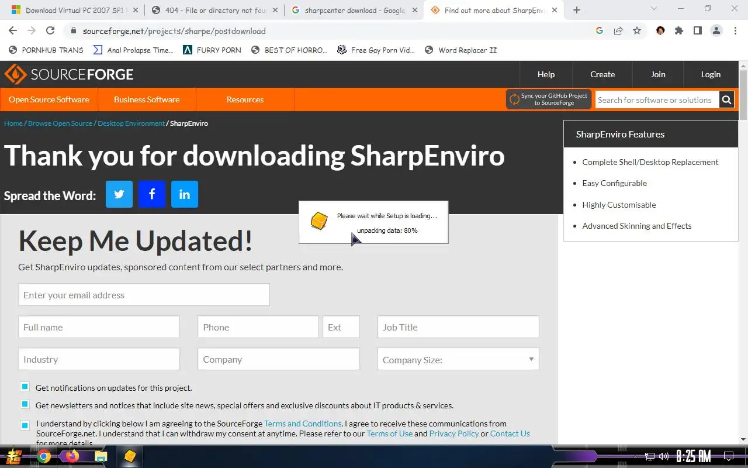Click the share page icon in address bar
748x468 pixels.
pyautogui.click(x=618, y=31)
